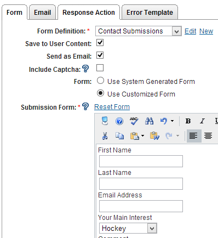Toggle italic formatting in editor
Viewport: 218px width, 238px height.
tap(202, 121)
